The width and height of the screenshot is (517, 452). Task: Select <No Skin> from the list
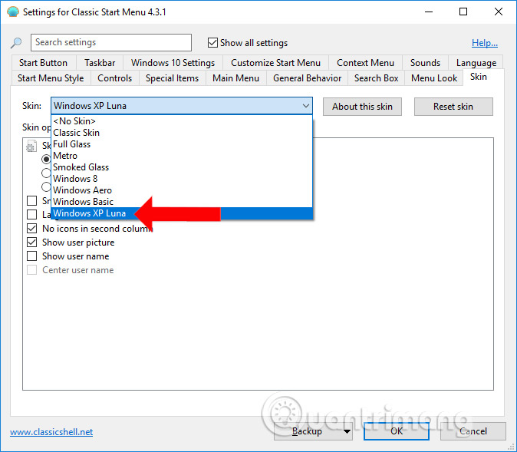pyautogui.click(x=182, y=121)
